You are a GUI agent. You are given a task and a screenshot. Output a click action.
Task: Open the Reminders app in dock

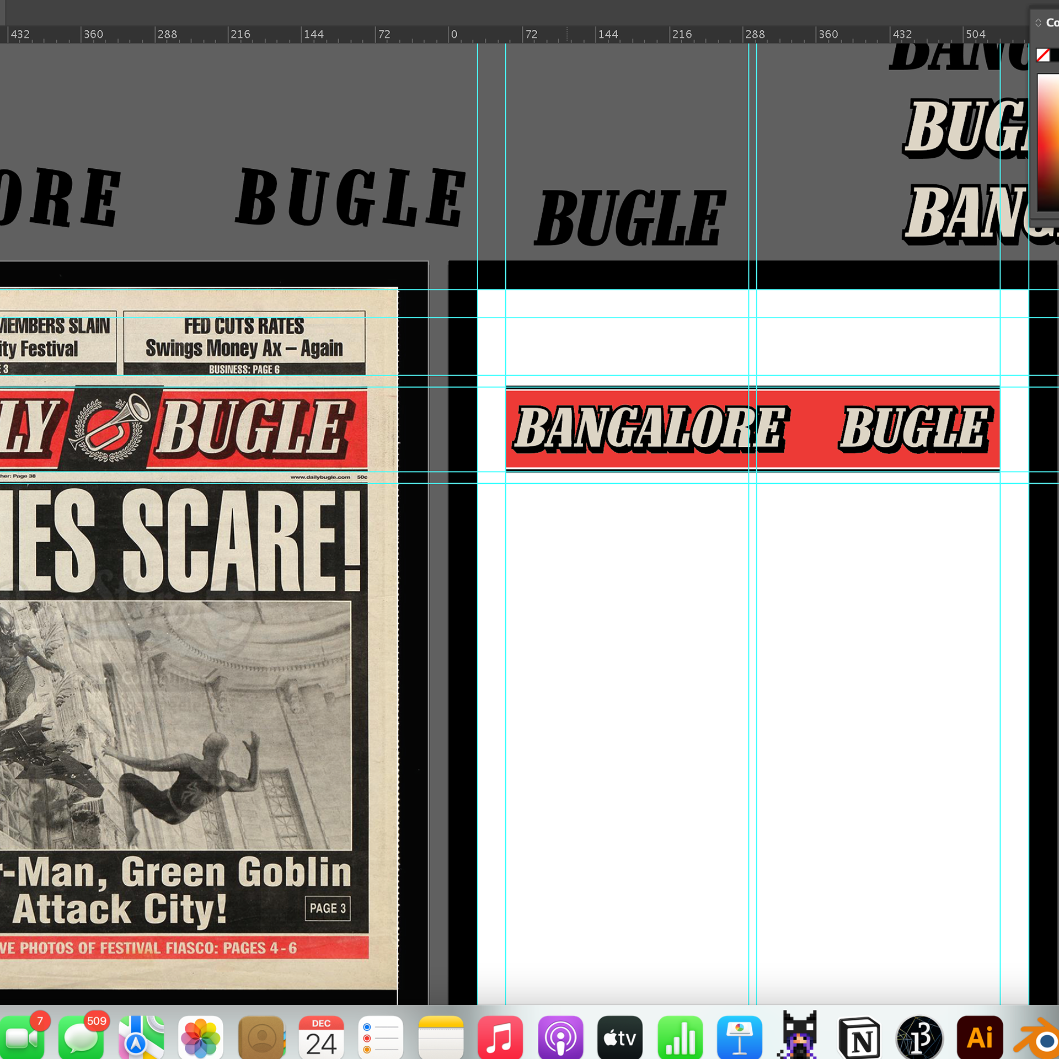pos(381,1037)
